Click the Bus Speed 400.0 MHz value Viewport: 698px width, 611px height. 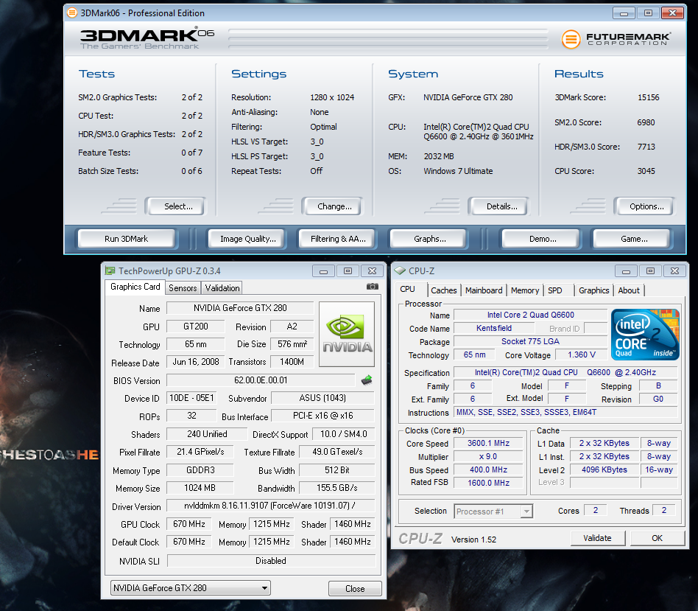pyautogui.click(x=488, y=469)
